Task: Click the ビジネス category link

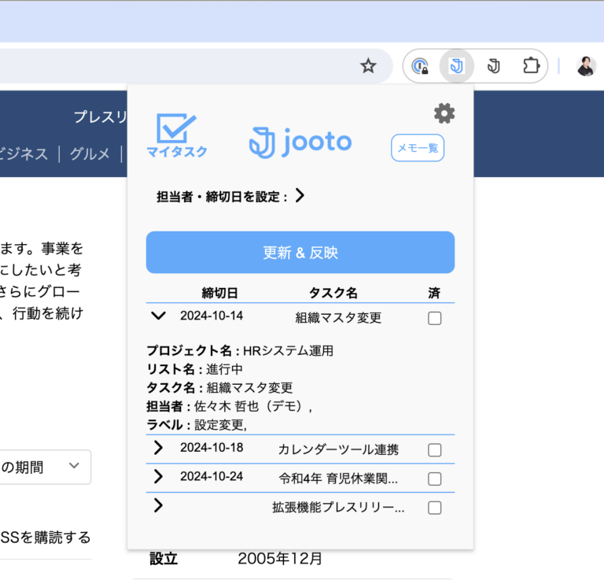Action: coord(24,153)
